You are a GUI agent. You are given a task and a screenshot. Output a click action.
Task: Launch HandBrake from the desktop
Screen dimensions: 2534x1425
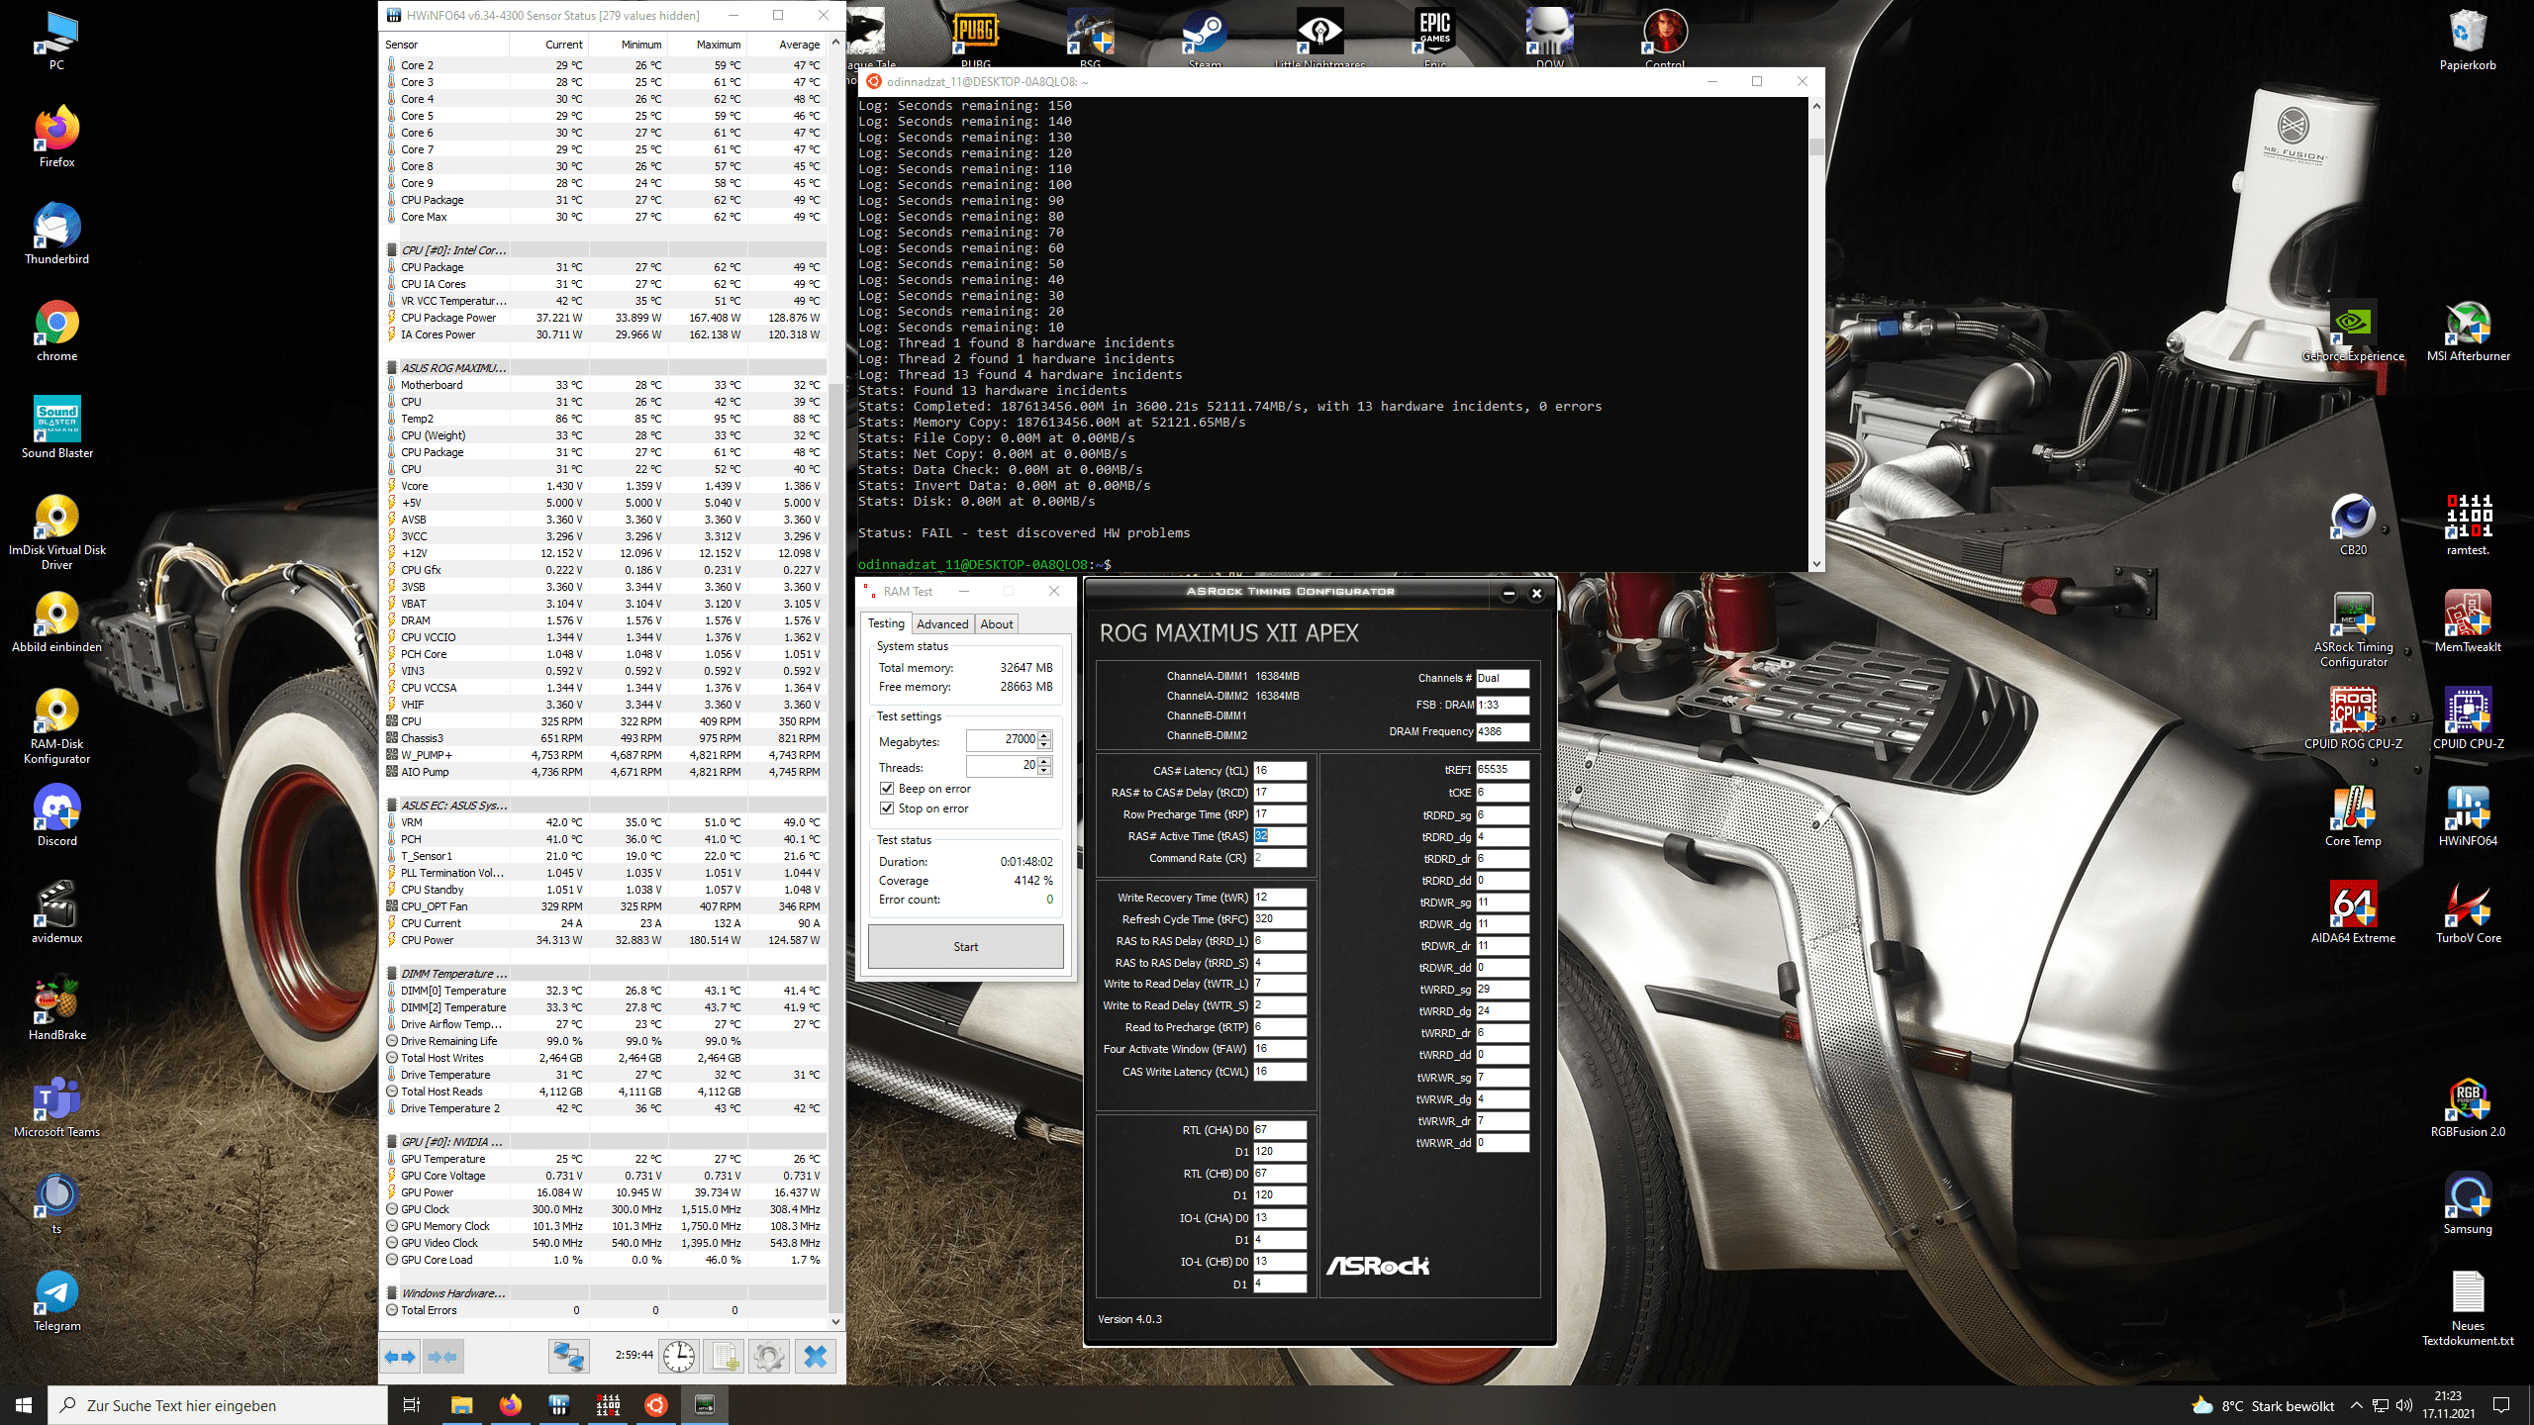click(x=57, y=1009)
